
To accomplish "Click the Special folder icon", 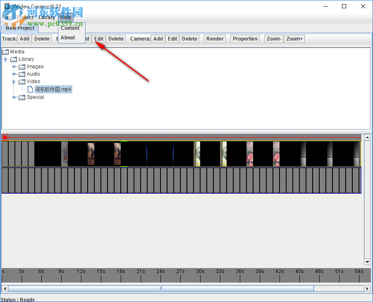I will pyautogui.click(x=22, y=97).
